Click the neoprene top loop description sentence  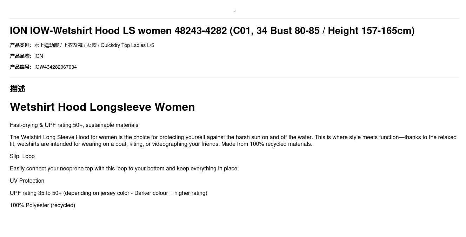pyautogui.click(x=124, y=169)
